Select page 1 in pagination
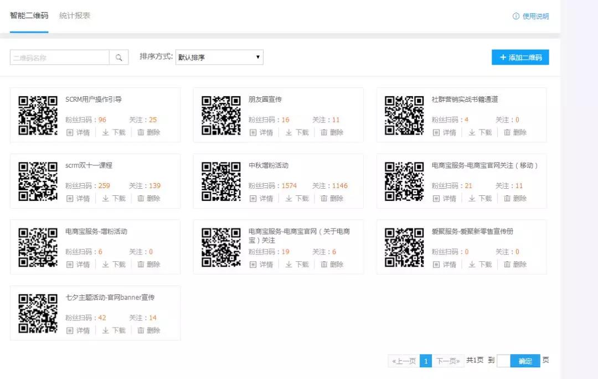This screenshot has height=379, width=598. click(426, 361)
